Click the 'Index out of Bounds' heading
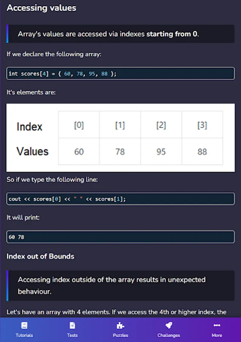The height and width of the screenshot is (342, 241). click(x=40, y=256)
